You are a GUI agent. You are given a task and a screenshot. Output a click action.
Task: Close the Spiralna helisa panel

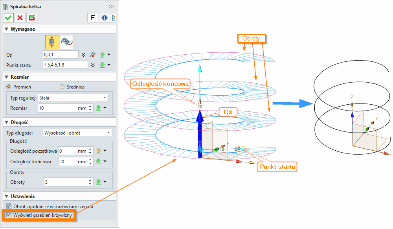(x=112, y=7)
